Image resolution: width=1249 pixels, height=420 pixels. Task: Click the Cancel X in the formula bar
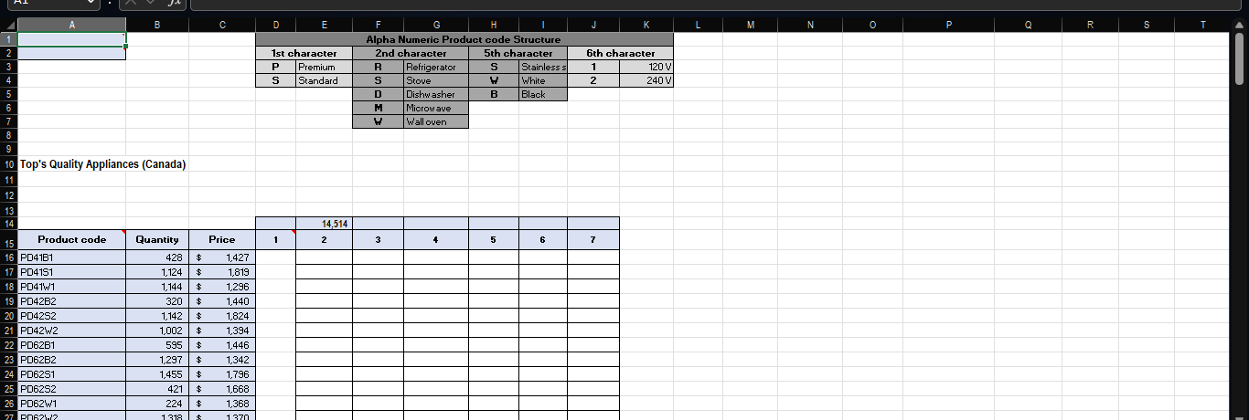(133, 4)
